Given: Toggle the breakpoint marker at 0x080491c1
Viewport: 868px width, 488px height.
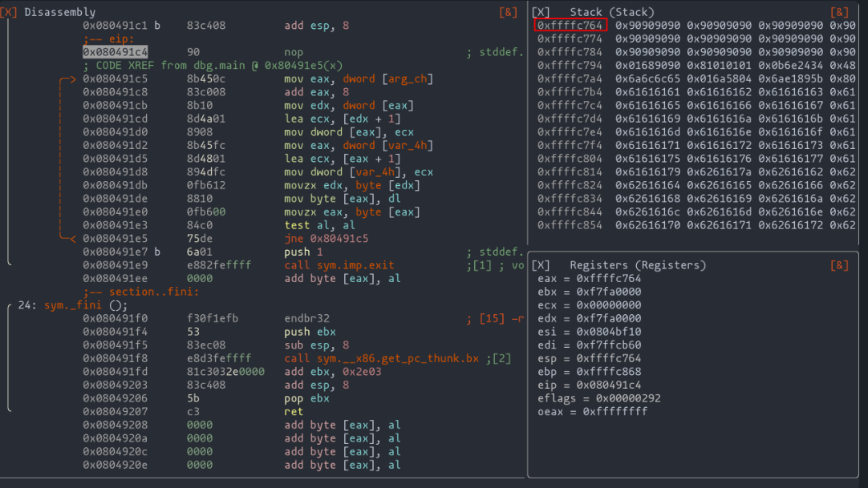Looking at the screenshot, I should click(x=157, y=26).
